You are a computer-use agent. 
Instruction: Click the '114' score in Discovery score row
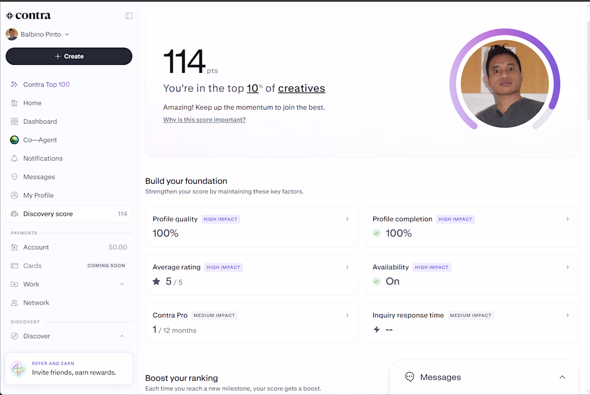(x=122, y=214)
